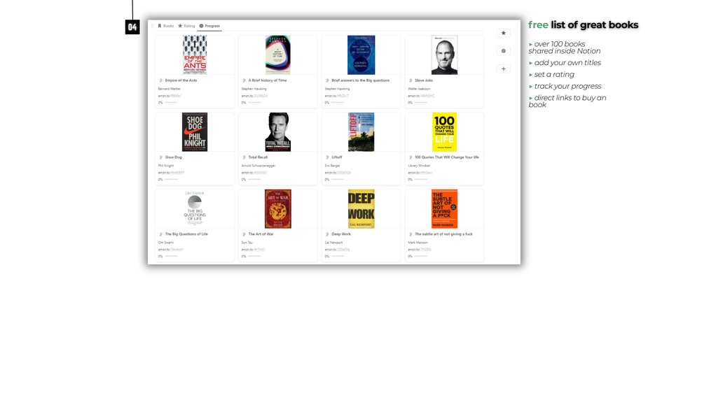This screenshot has height=395, width=704.
Task: Click author 'Mark Manson'
Action: pos(417,243)
